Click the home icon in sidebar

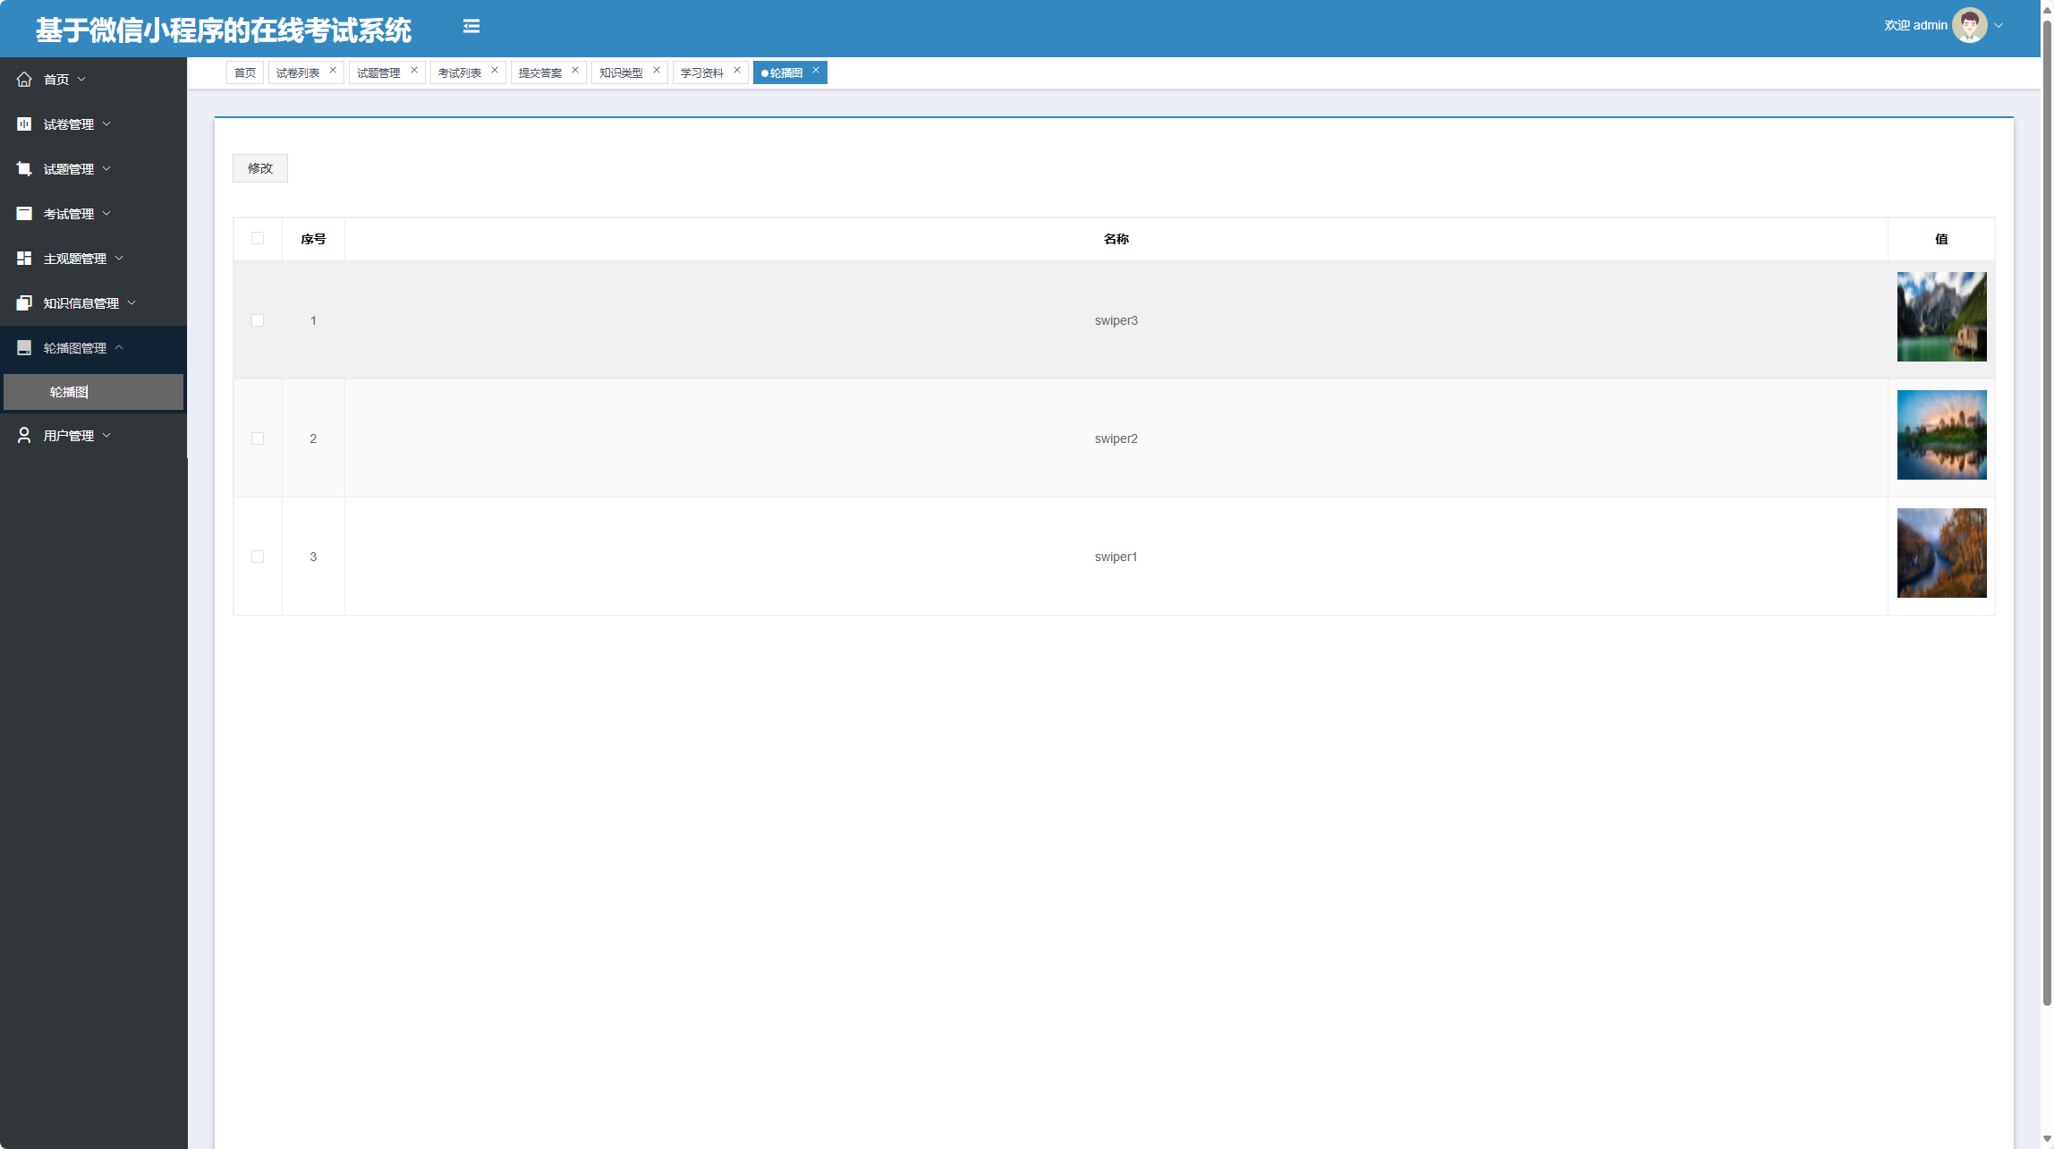coord(24,80)
